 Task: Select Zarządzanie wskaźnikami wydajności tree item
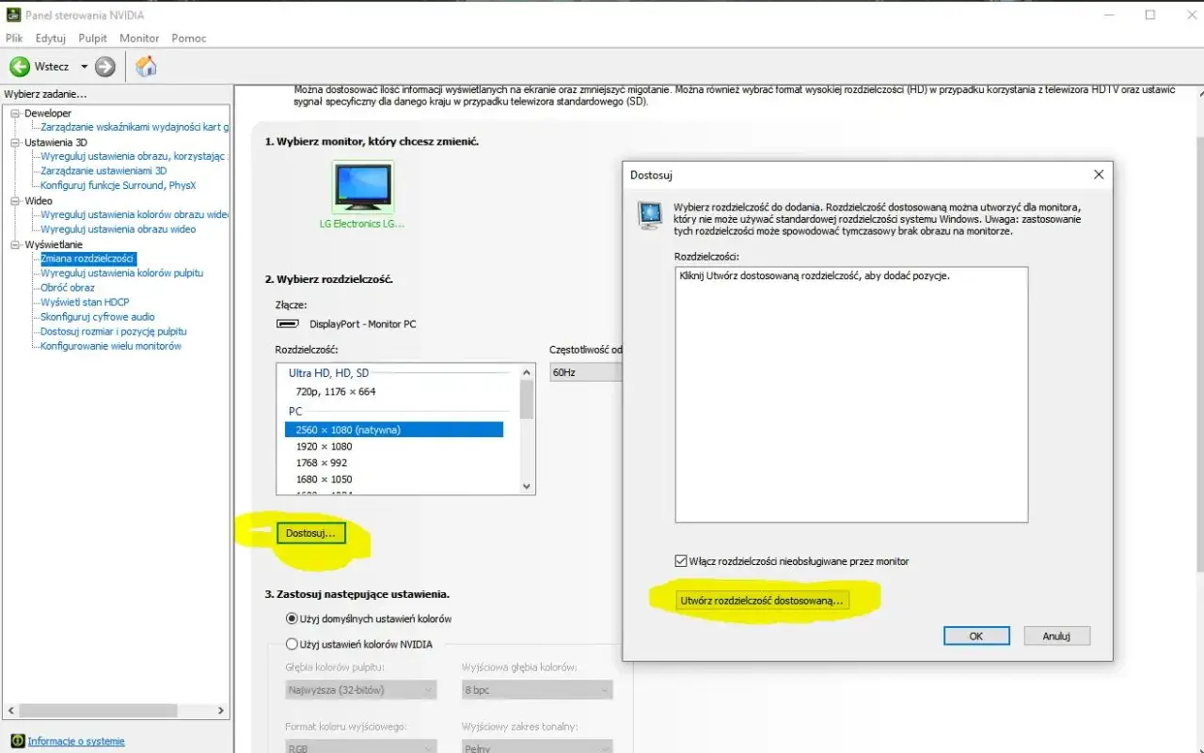(135, 127)
